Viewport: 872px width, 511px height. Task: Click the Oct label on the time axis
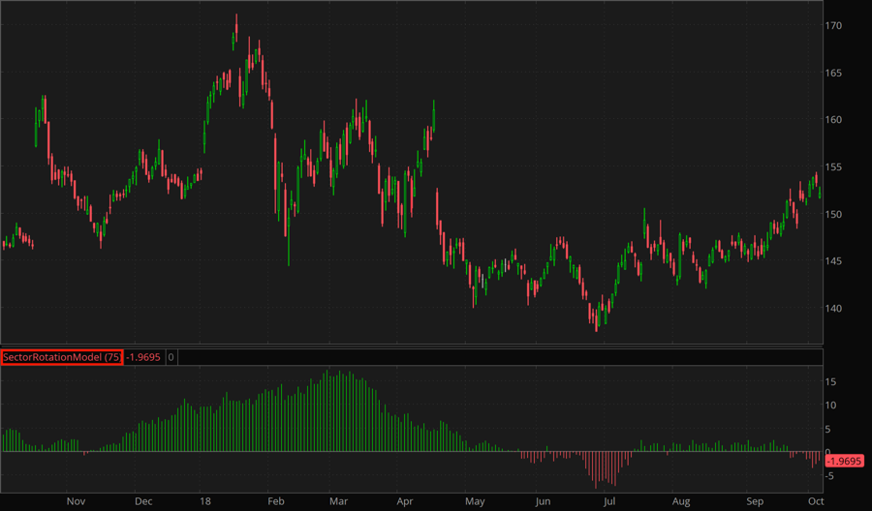click(816, 501)
